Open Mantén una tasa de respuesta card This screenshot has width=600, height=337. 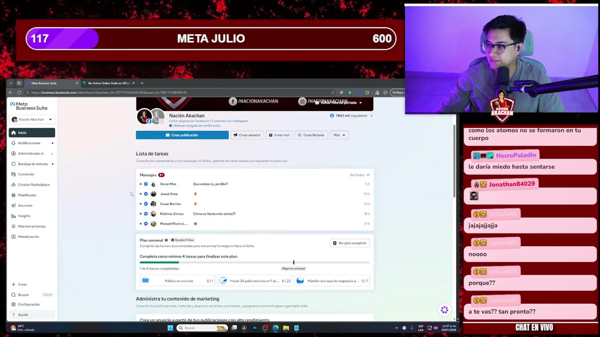click(333, 281)
